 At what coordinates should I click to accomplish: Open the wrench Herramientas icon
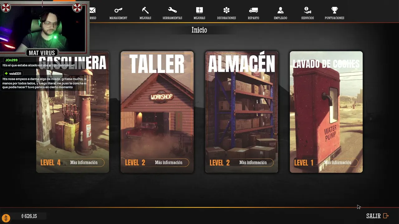coord(172,10)
